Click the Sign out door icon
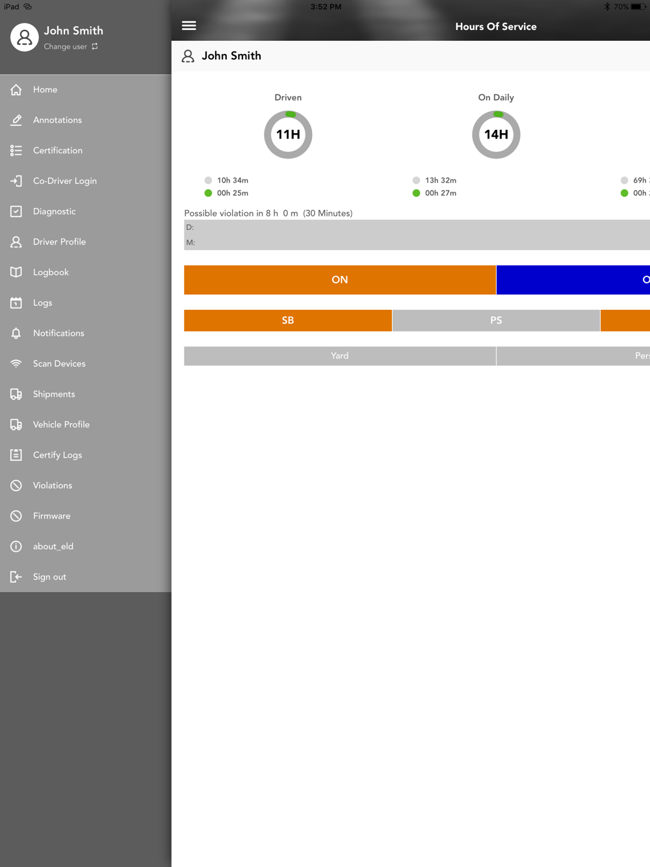Viewport: 650px width, 867px height. click(16, 577)
